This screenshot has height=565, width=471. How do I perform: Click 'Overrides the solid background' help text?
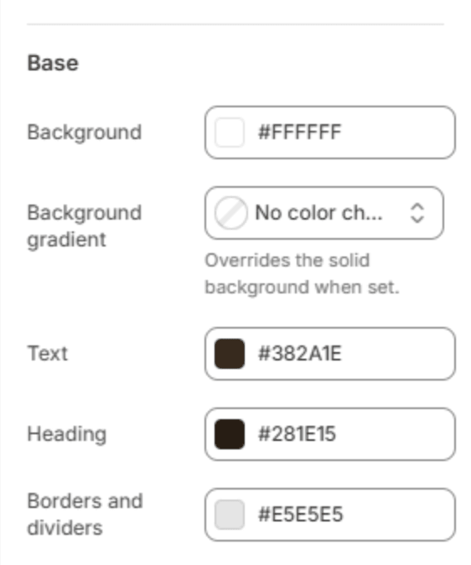coord(302,274)
